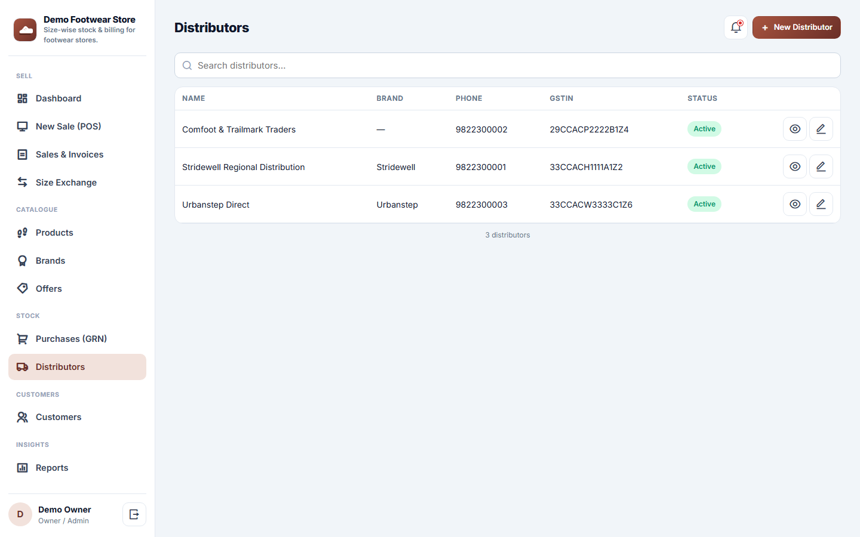This screenshot has width=860, height=537.
Task: Open New Sale (POS)
Action: point(77,126)
